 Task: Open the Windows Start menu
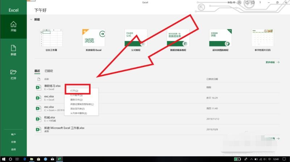(3, 159)
